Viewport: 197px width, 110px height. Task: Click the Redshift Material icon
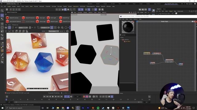(23, 18)
